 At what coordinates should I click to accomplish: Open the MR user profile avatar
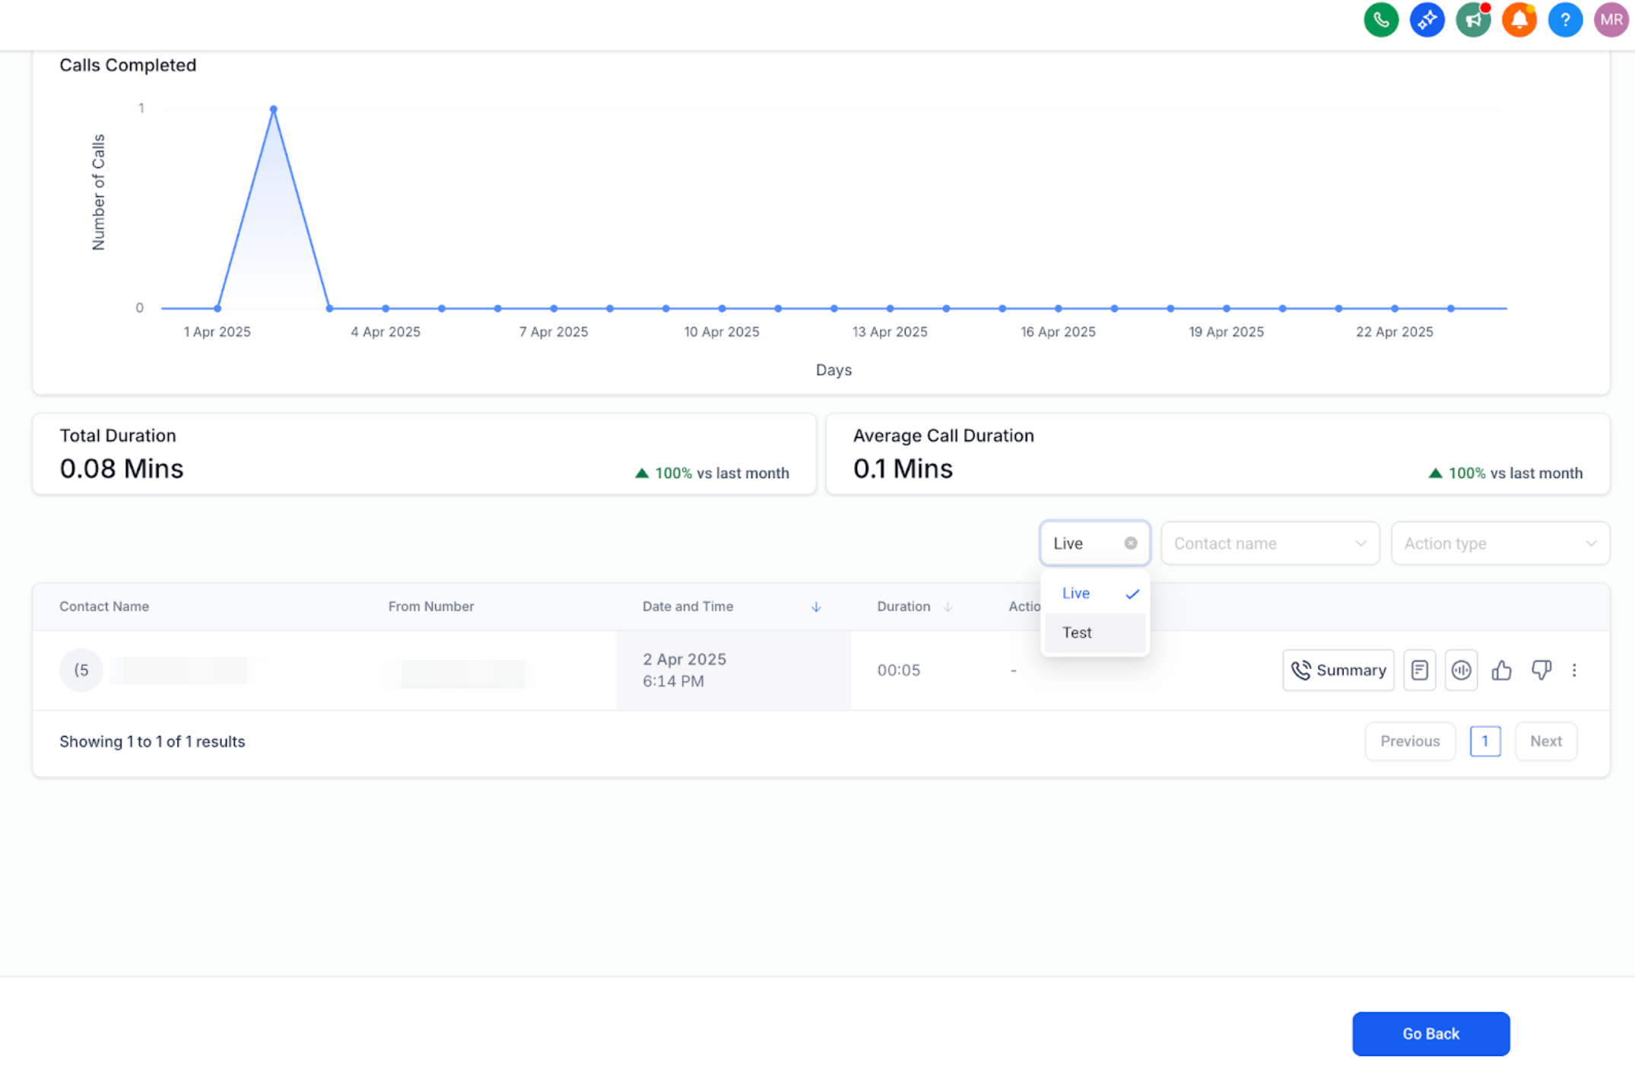[1611, 21]
